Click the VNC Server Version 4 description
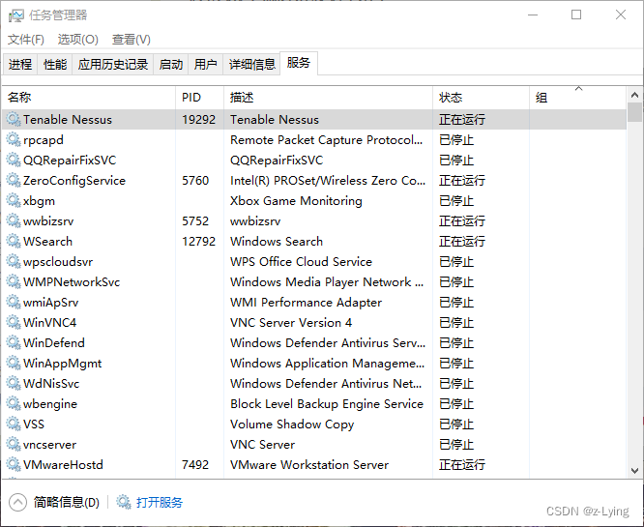 pos(291,322)
